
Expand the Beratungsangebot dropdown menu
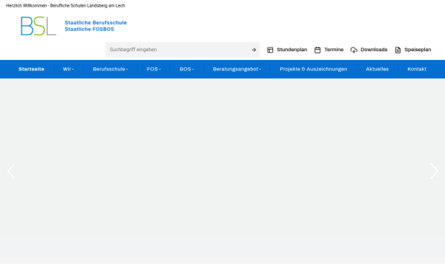point(237,69)
